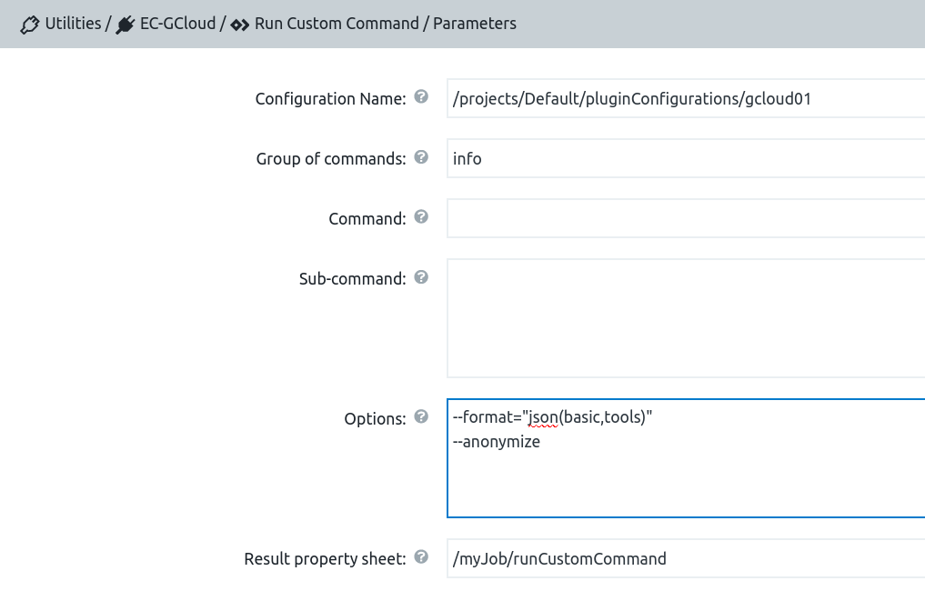Open help for Sub-command field
This screenshot has height=591, width=925.
click(x=421, y=276)
